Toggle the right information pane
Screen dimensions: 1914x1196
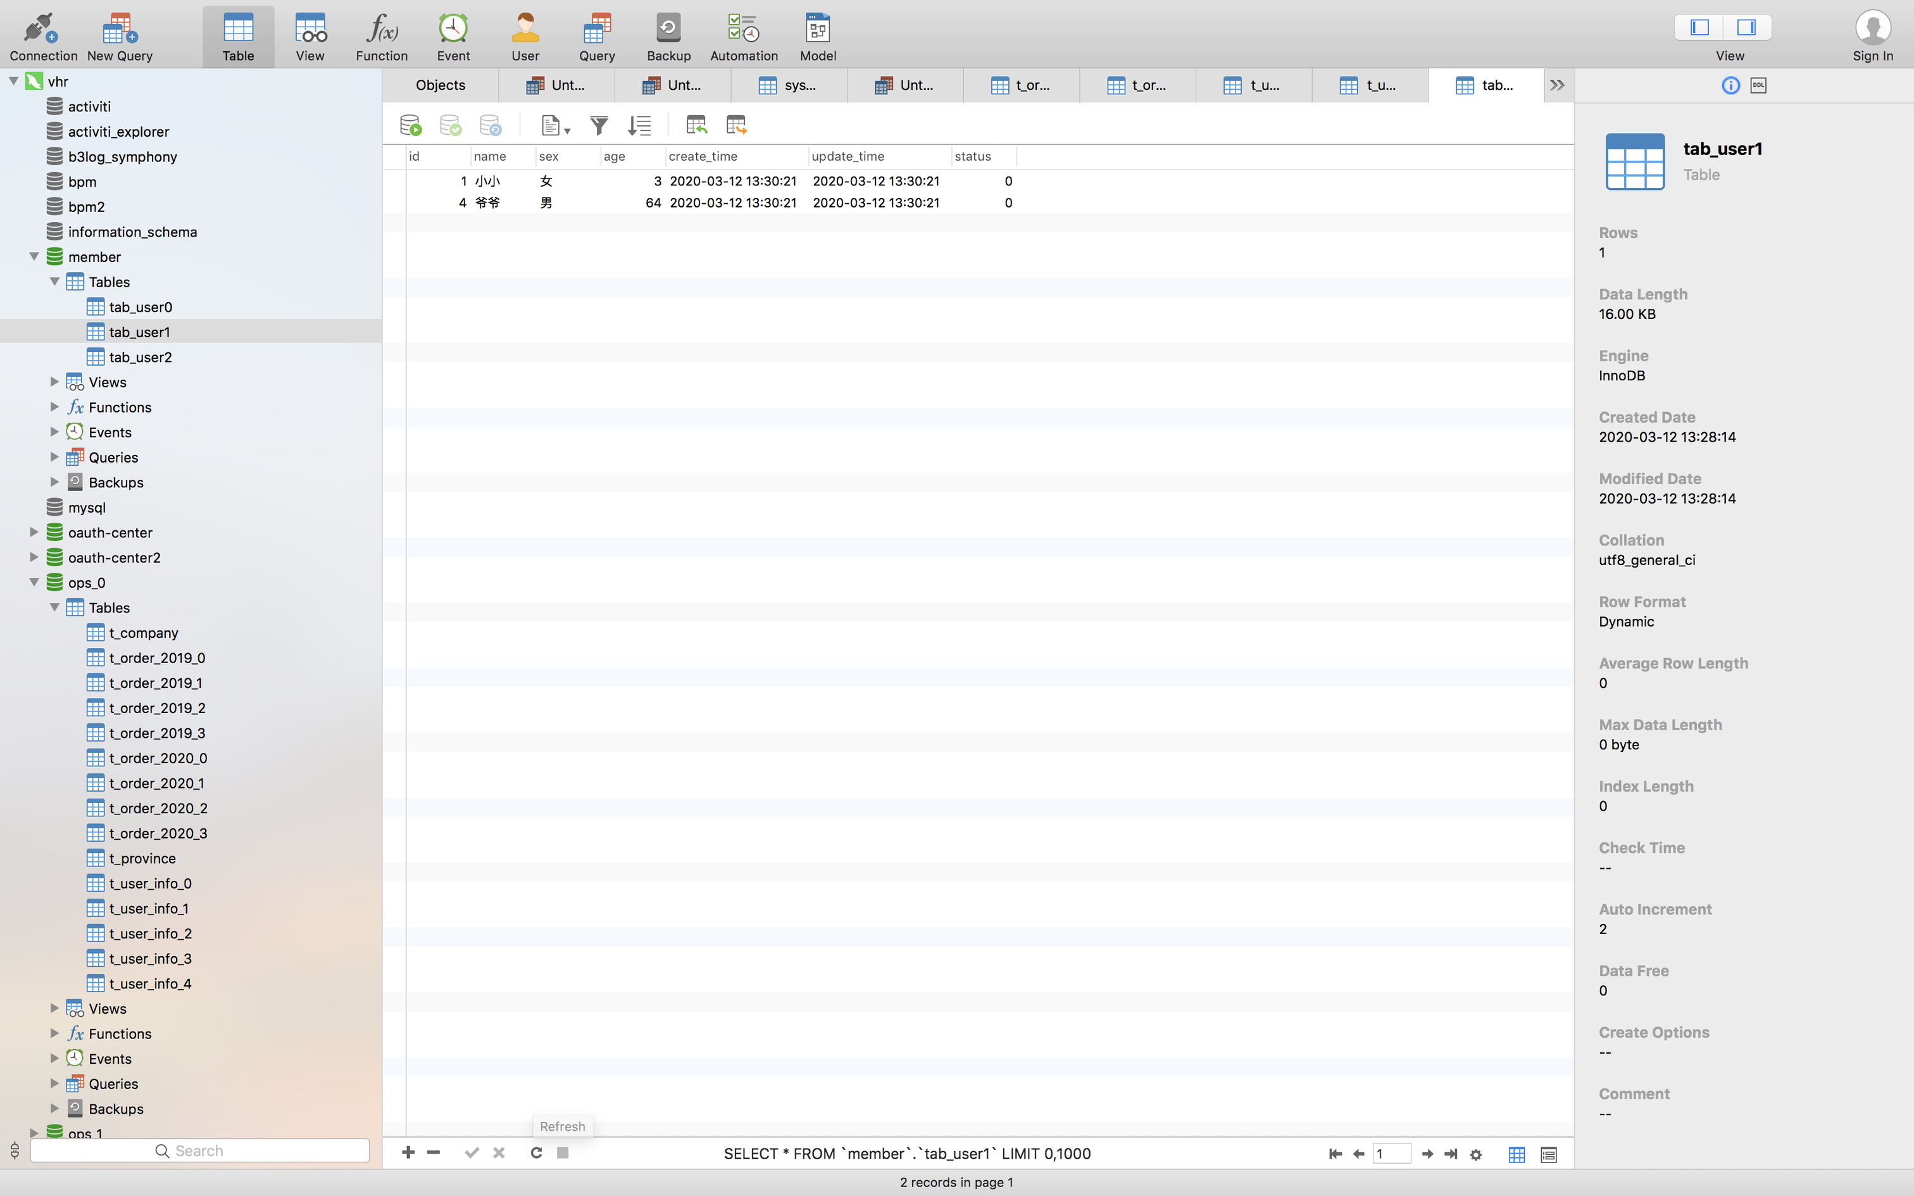coord(1746,28)
